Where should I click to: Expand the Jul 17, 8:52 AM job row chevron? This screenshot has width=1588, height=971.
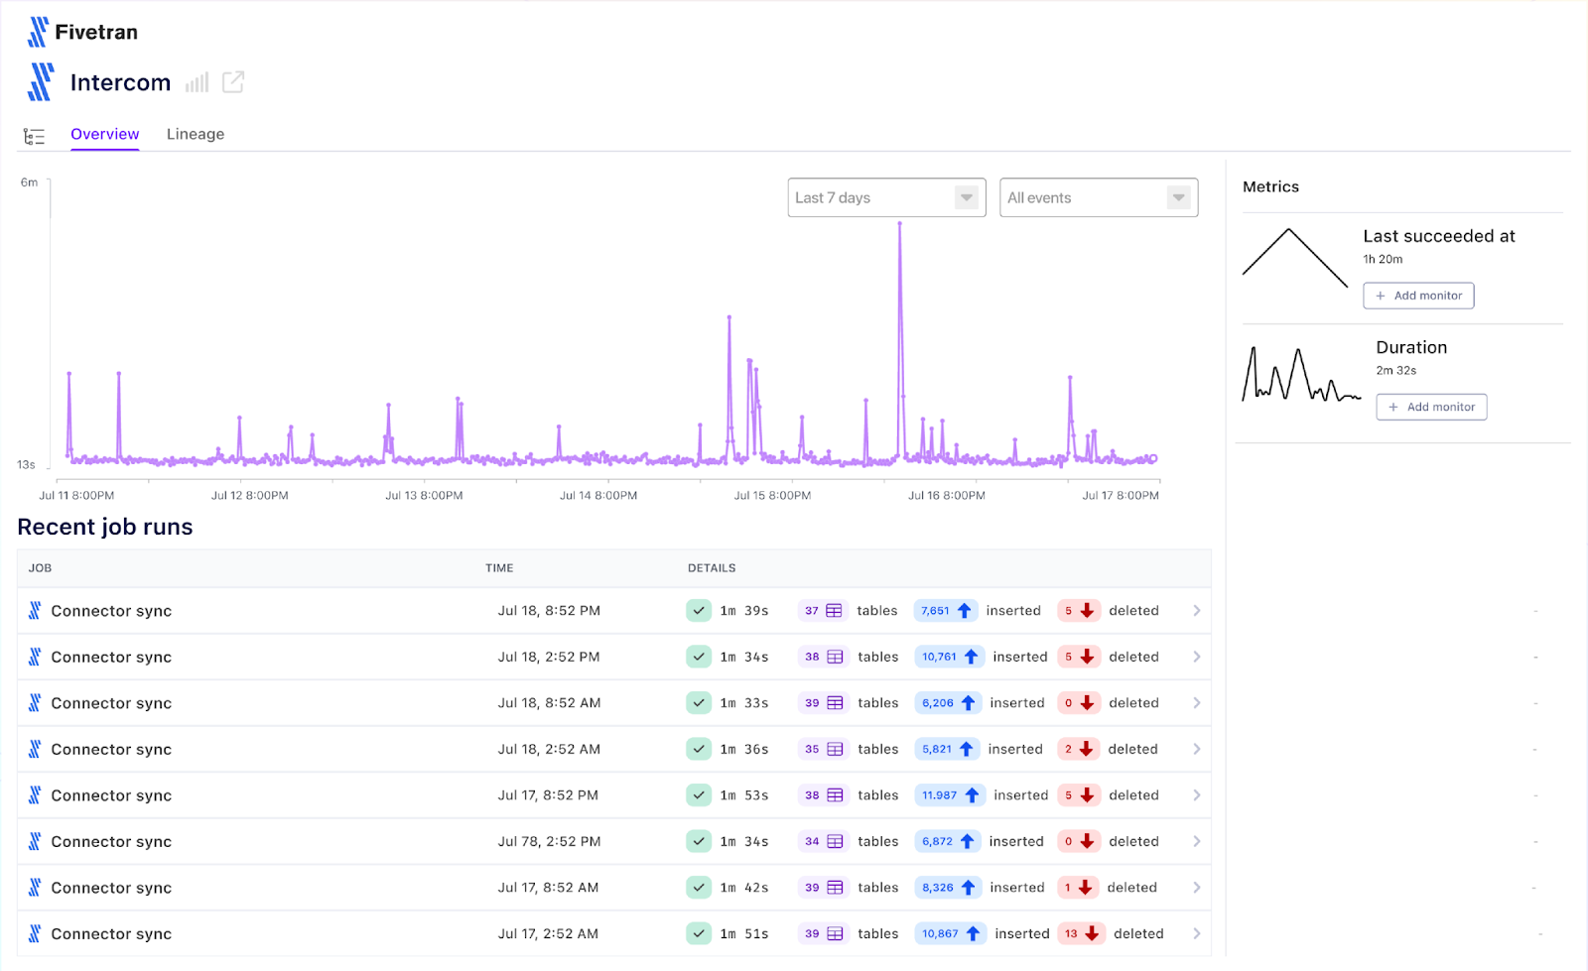click(1197, 888)
